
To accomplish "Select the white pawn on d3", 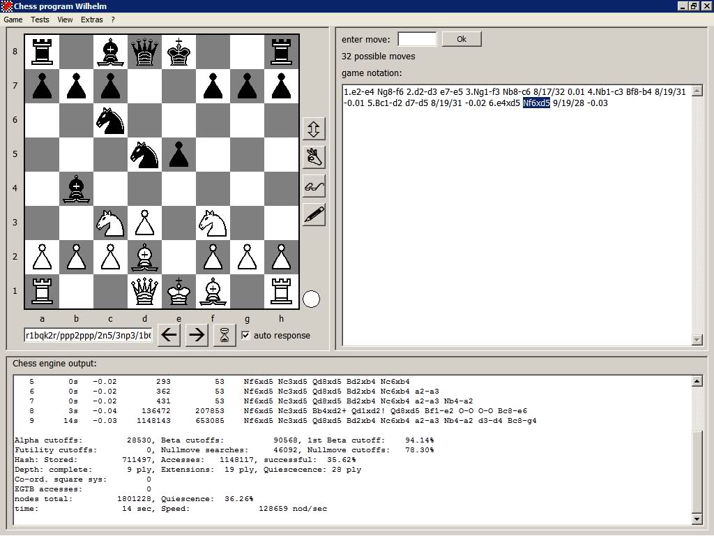I will (x=145, y=223).
